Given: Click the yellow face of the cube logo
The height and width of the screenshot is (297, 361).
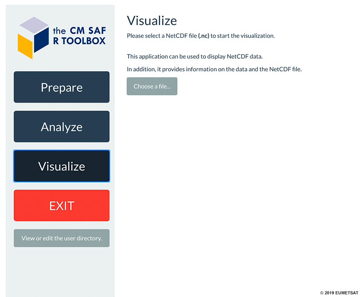Looking at the screenshot, I should tap(25, 47).
